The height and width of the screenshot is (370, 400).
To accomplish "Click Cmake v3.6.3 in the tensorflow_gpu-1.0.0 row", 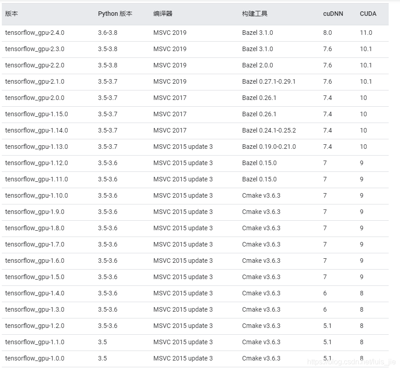I will coord(261,359).
